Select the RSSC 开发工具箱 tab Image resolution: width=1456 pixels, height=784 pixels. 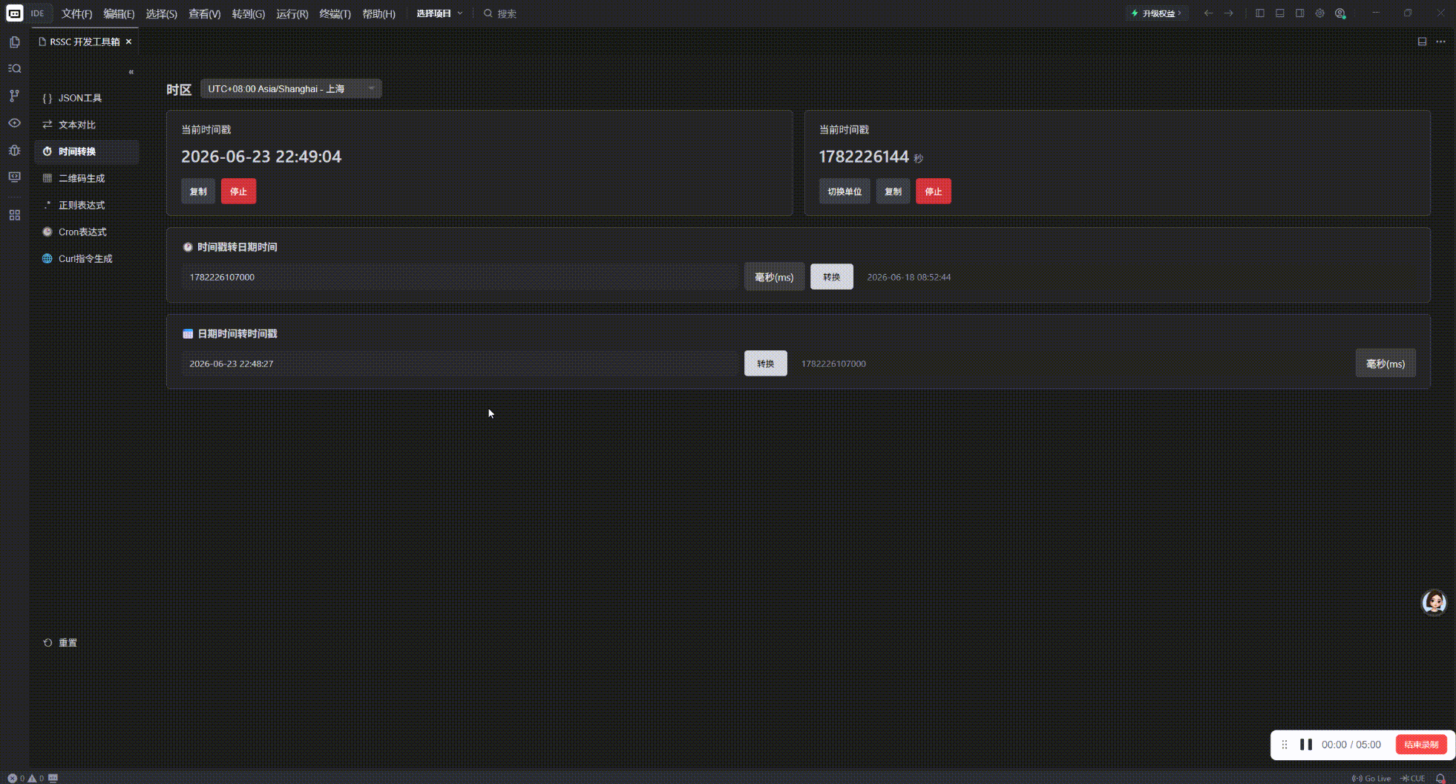tap(85, 42)
